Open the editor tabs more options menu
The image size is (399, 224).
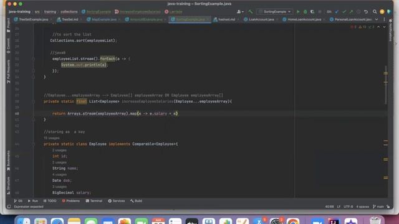tap(384, 19)
